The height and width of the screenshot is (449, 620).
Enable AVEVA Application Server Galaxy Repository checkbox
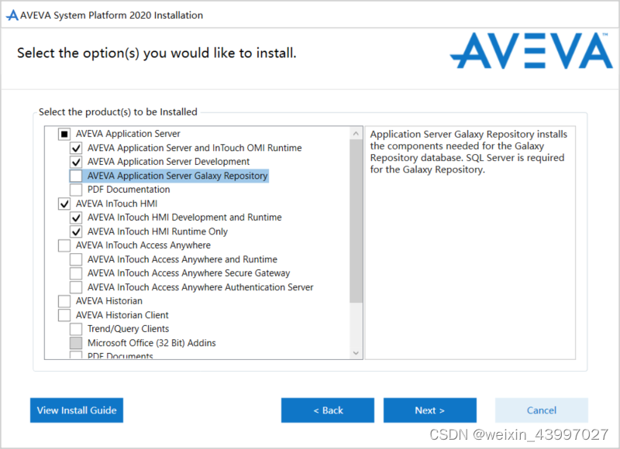(x=76, y=176)
